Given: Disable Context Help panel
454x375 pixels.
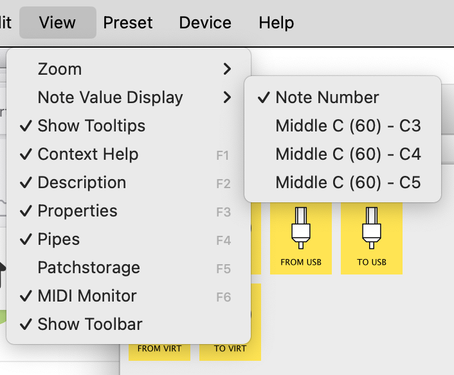Looking at the screenshot, I should coord(87,154).
